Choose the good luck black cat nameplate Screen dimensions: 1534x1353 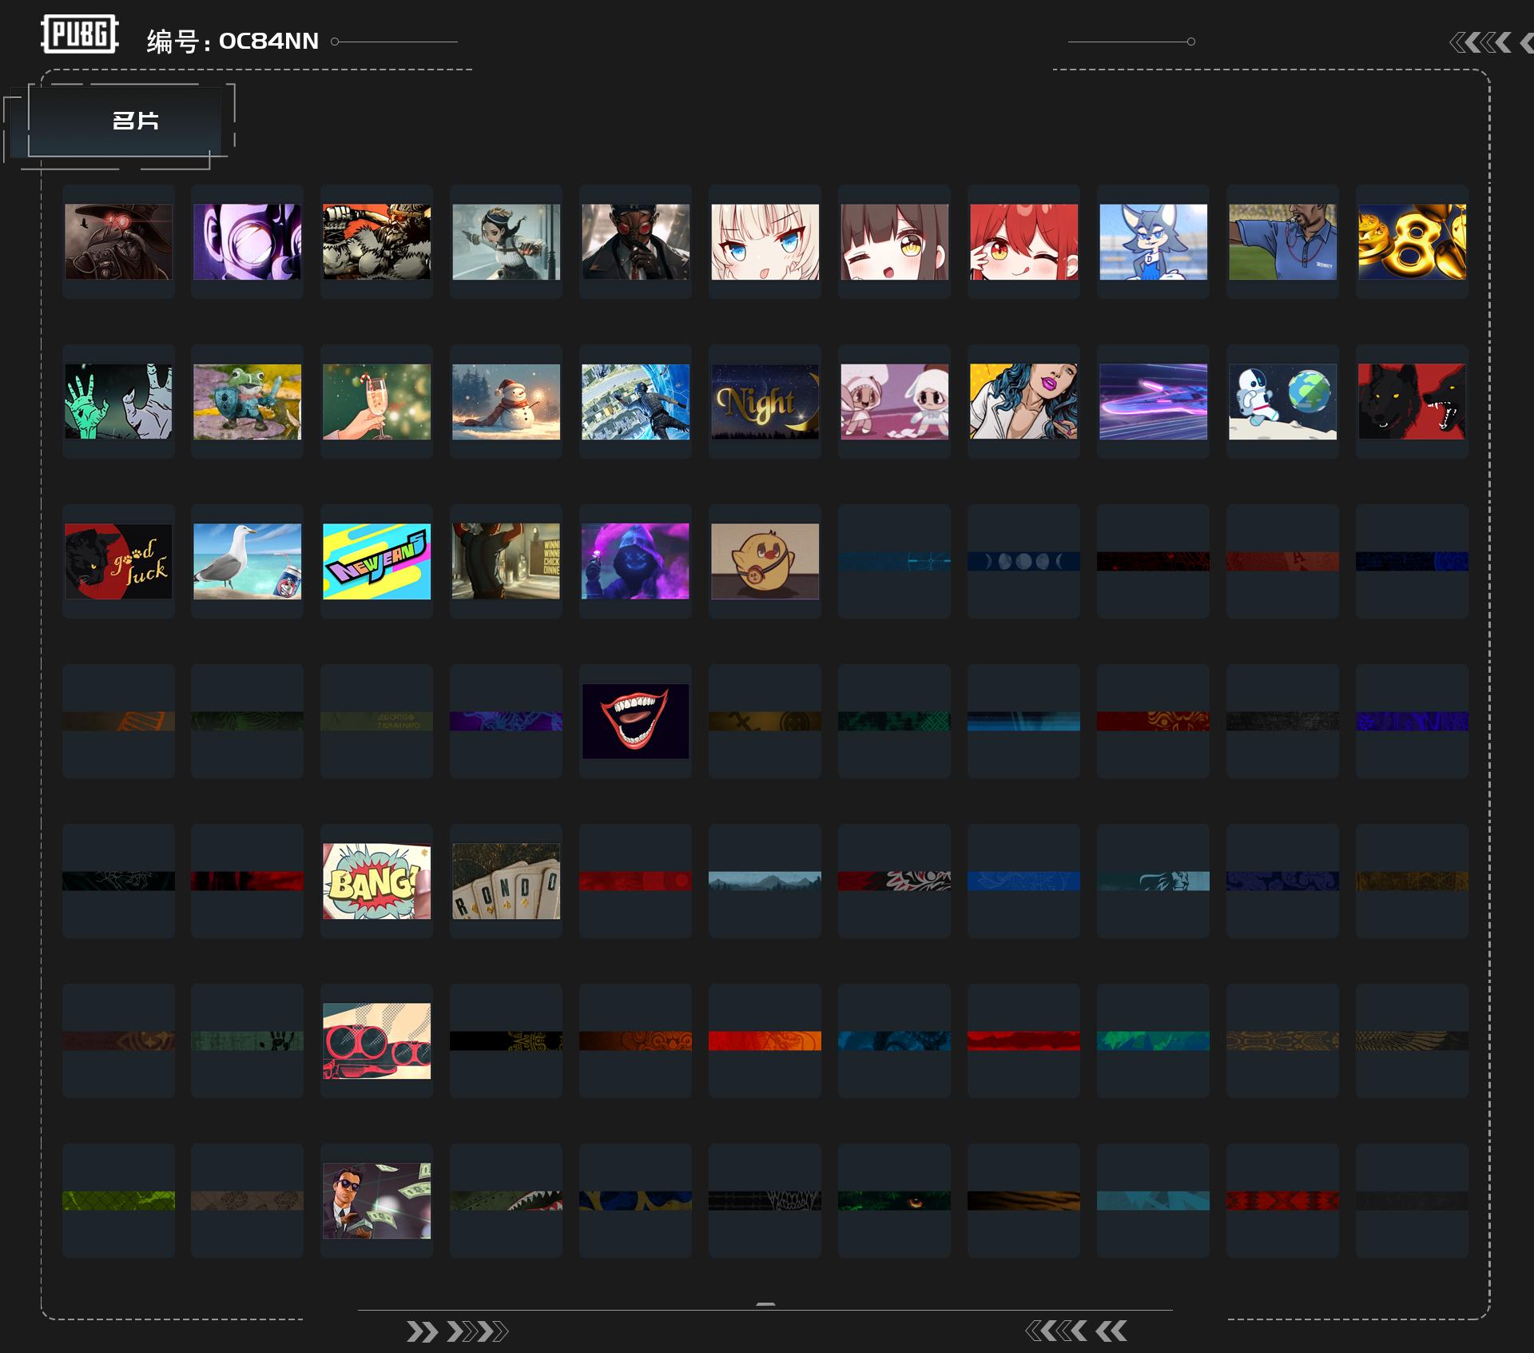[x=118, y=561]
